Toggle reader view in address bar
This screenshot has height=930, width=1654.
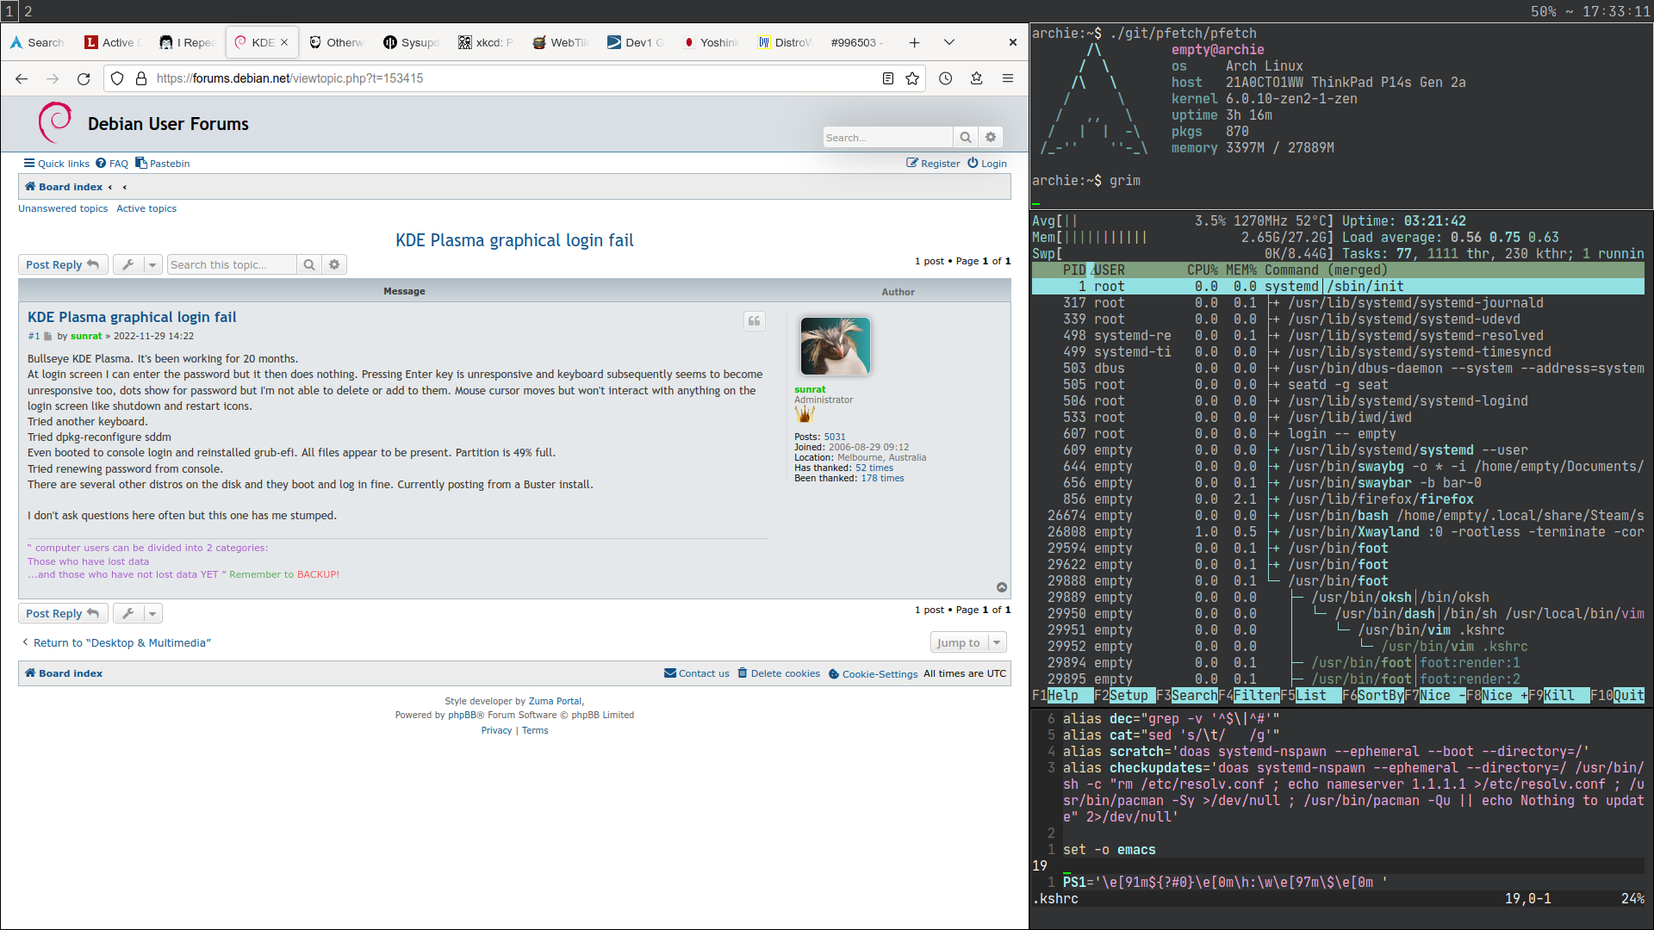(888, 78)
